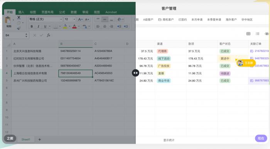
Task: Toggle the eye visibility icon
Action: pyautogui.click(x=267, y=34)
